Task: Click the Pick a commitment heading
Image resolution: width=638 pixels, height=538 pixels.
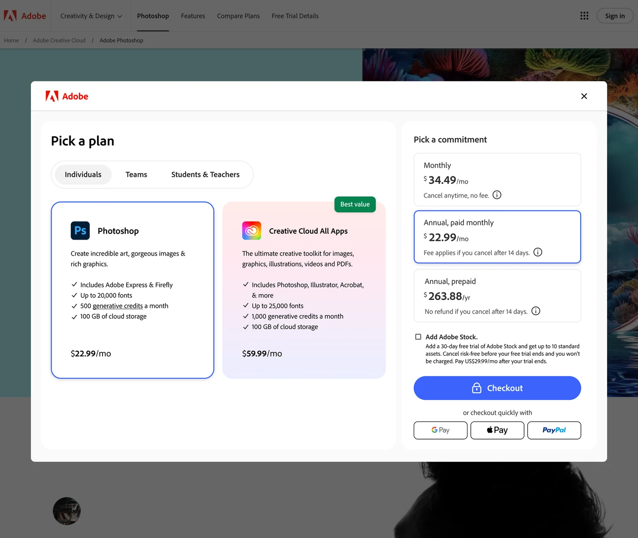Action: (450, 140)
